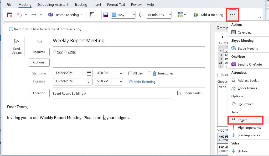Click the reminder bell icon
This screenshot has height=156, width=269.
pyautogui.click(x=141, y=15)
